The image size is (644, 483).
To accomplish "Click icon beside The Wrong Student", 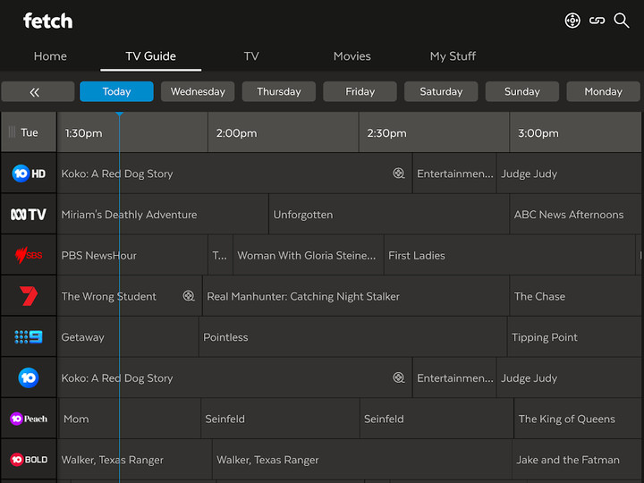I will [189, 296].
